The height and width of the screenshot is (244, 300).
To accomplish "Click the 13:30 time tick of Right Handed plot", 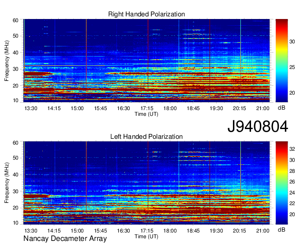I will pyautogui.click(x=31, y=108).
